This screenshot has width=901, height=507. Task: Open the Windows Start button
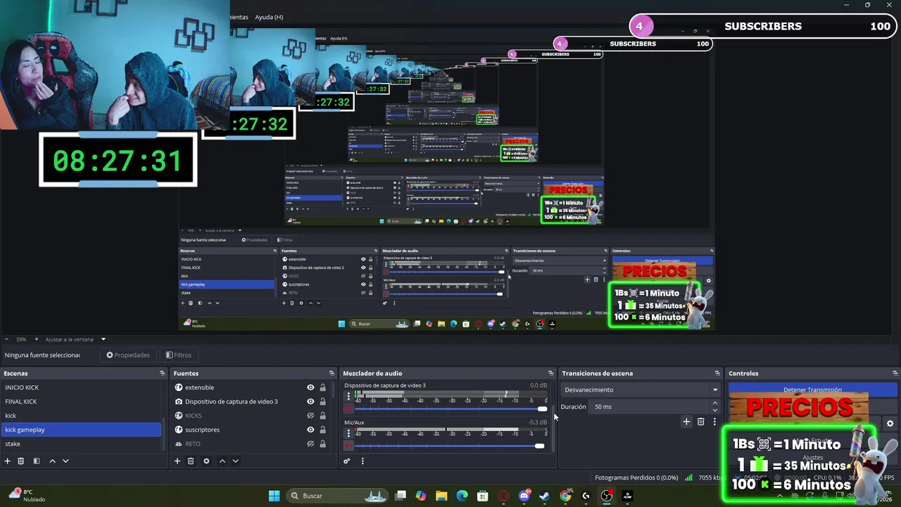[274, 496]
